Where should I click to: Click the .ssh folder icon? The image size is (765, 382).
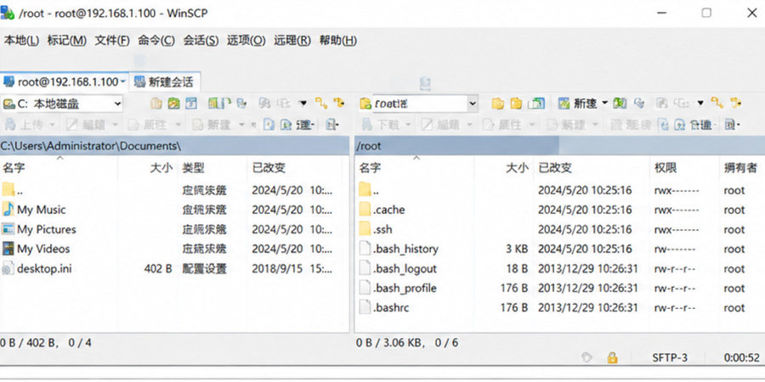click(x=365, y=229)
